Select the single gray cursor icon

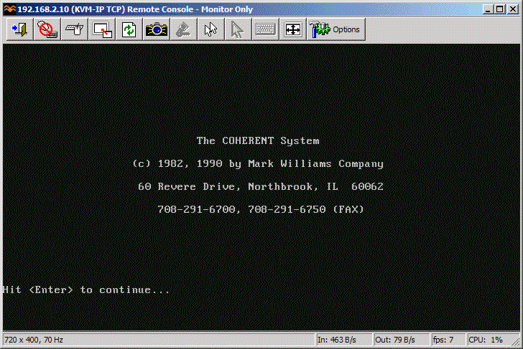click(239, 29)
